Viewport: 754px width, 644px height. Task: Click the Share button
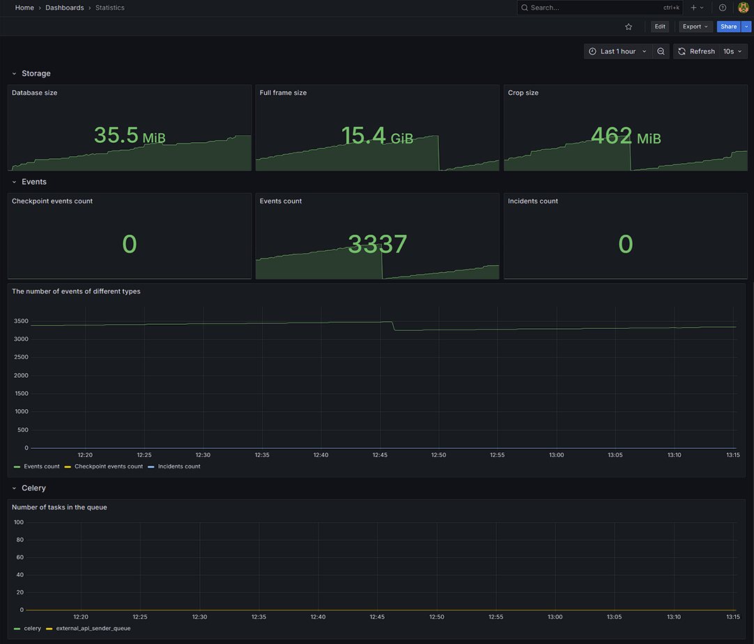click(x=728, y=26)
